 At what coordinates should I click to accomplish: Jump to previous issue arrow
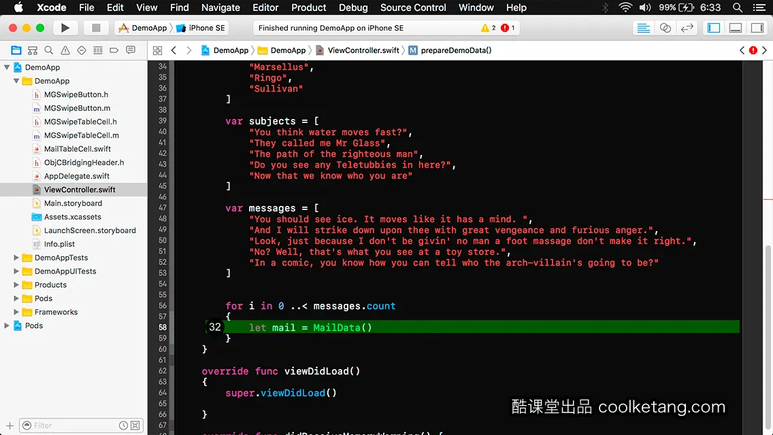(742, 50)
